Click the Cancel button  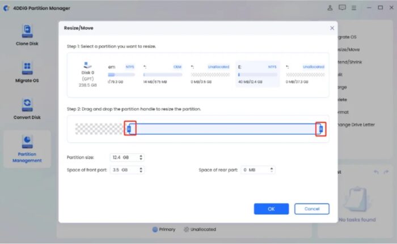tap(312, 209)
